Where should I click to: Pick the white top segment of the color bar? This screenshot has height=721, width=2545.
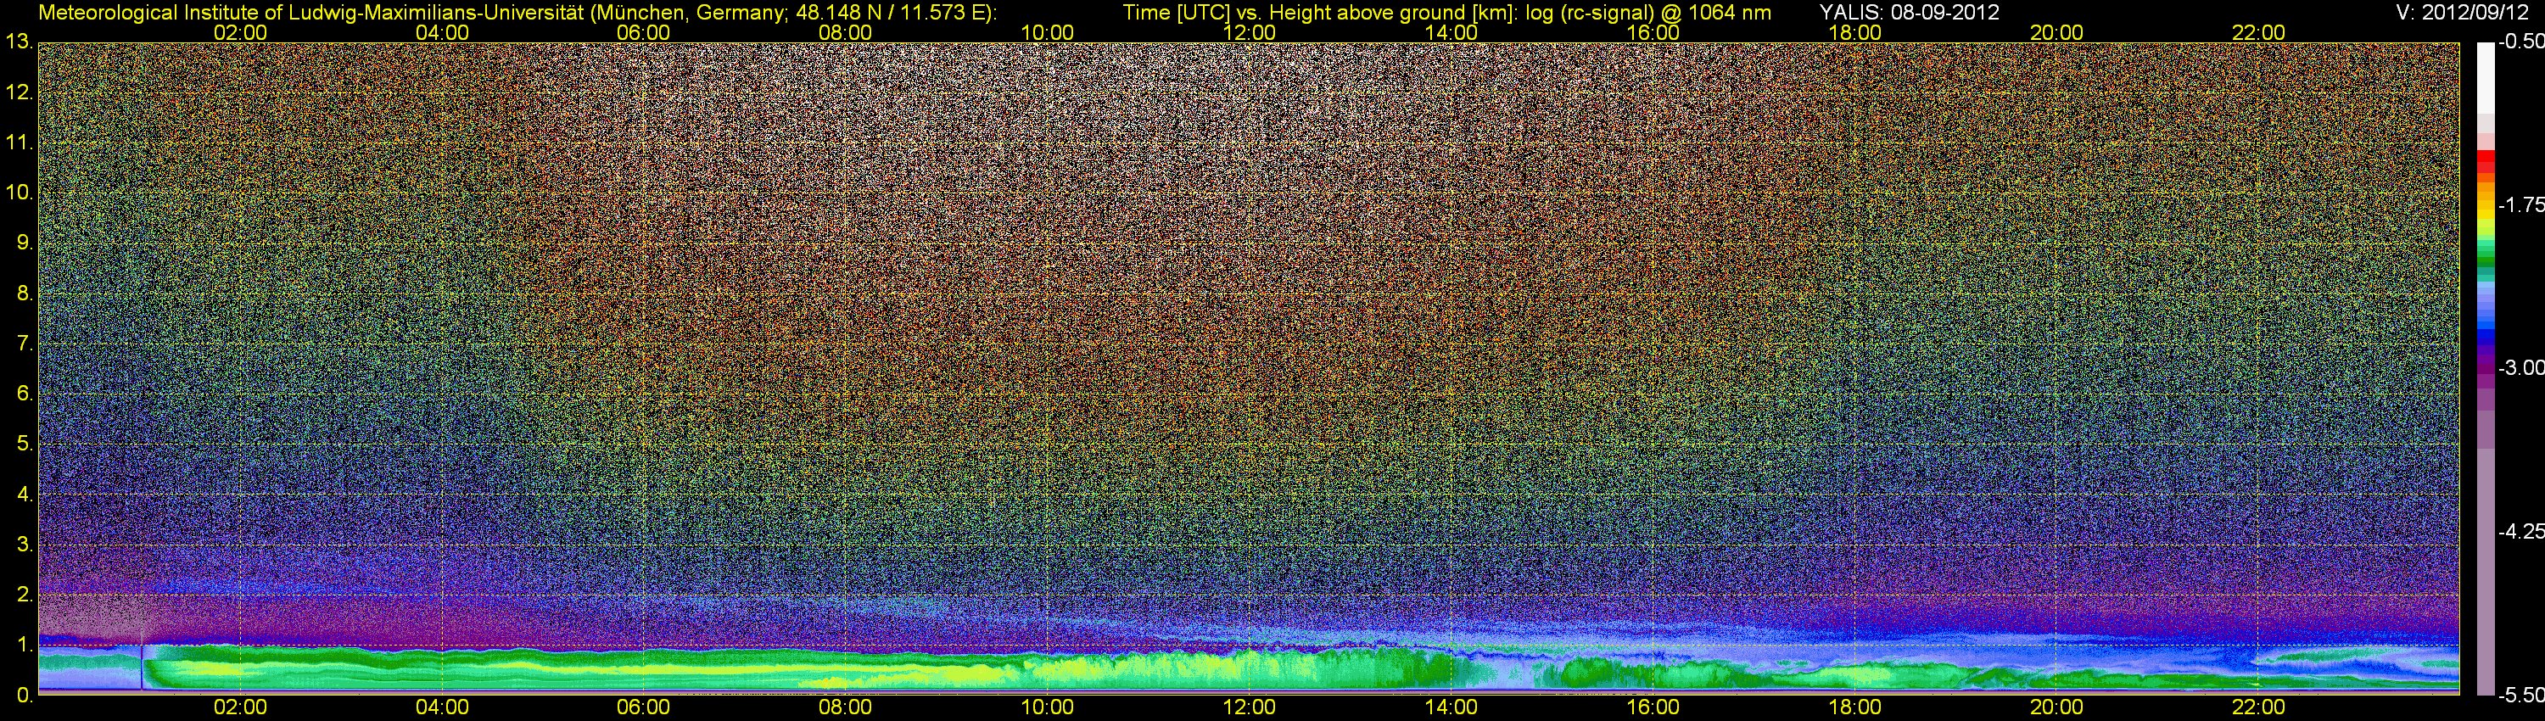click(2486, 74)
